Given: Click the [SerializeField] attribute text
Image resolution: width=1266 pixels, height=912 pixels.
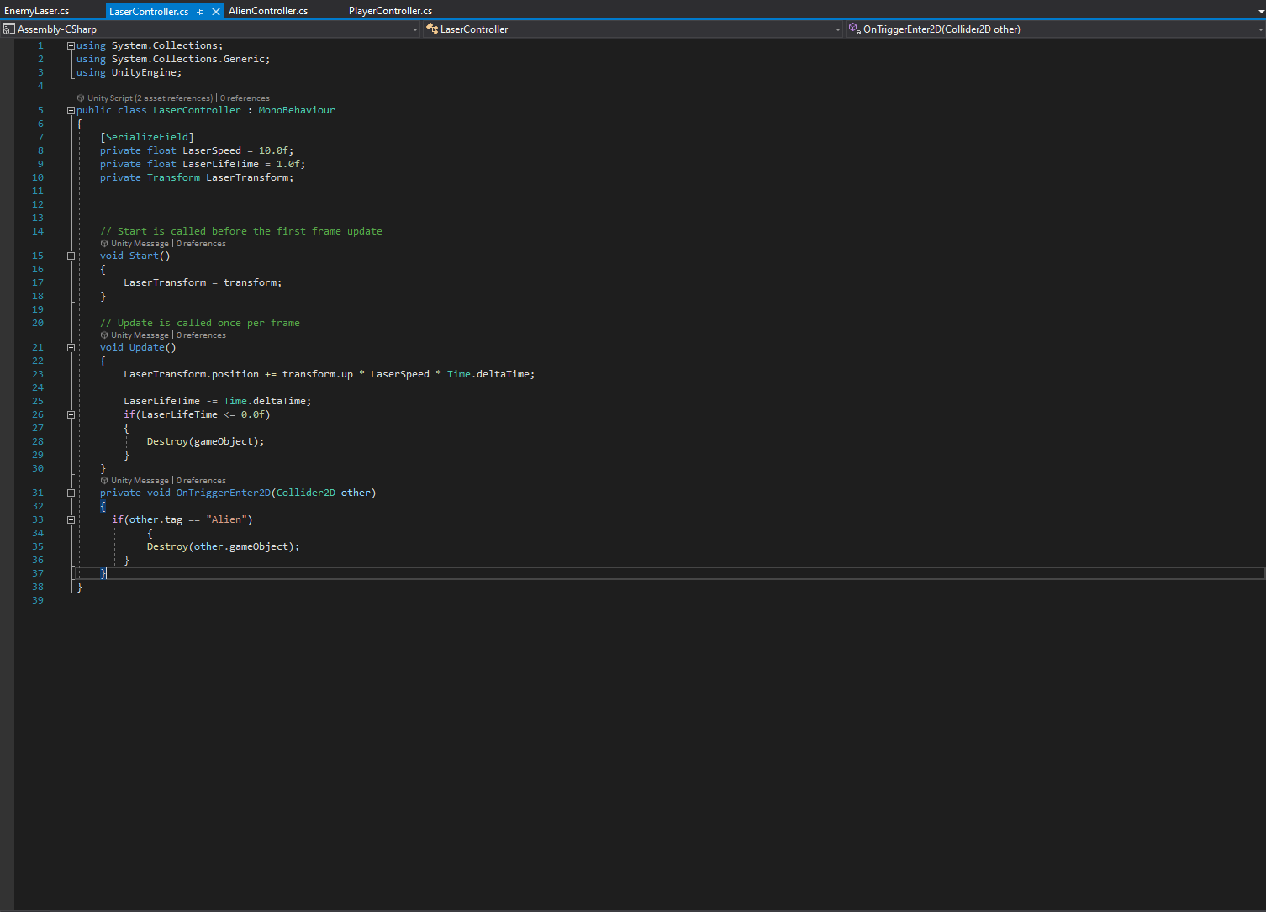Looking at the screenshot, I should tap(147, 137).
